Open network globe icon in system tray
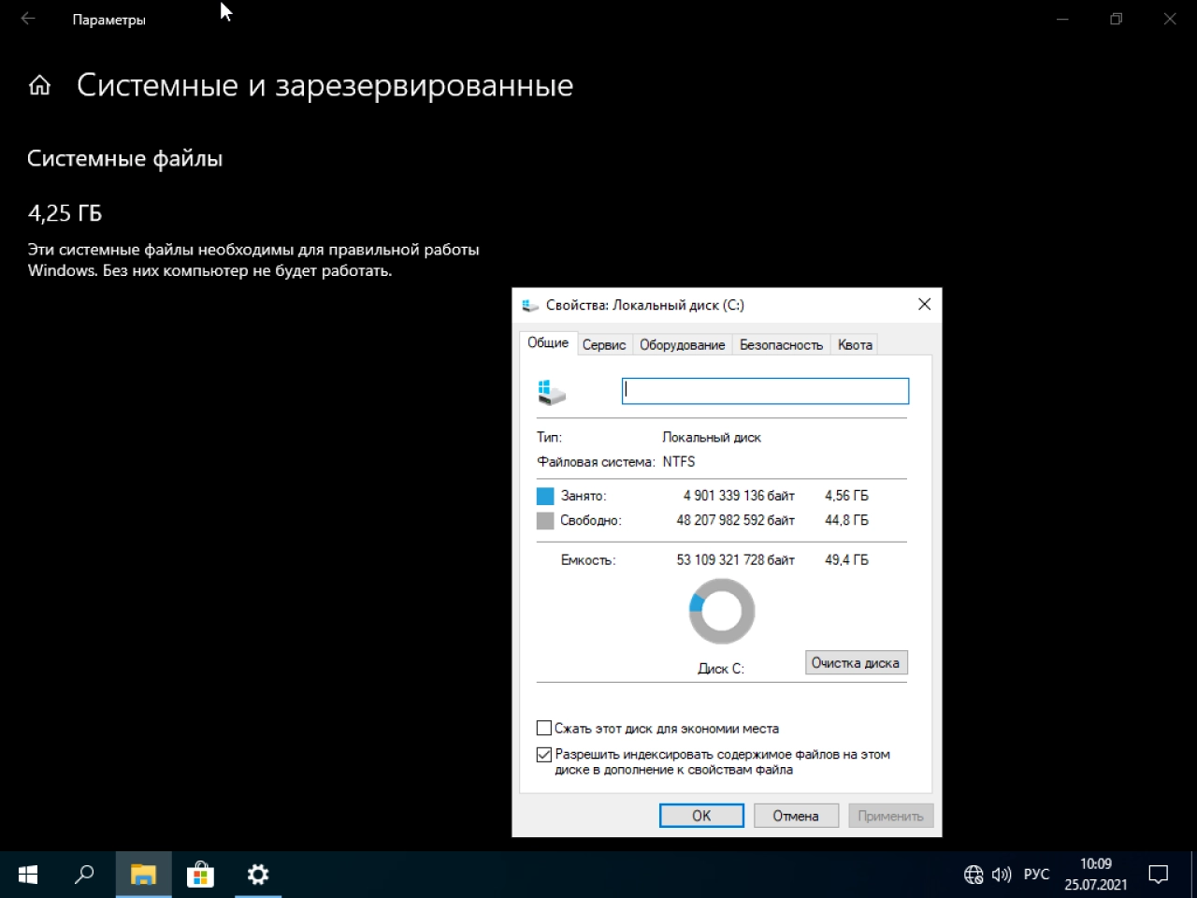Viewport: 1197px width, 898px height. pos(973,875)
